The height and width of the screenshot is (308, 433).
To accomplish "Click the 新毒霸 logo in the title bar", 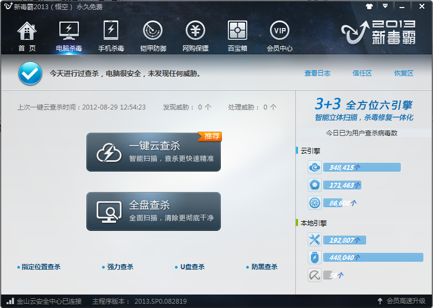I will tap(8, 6).
